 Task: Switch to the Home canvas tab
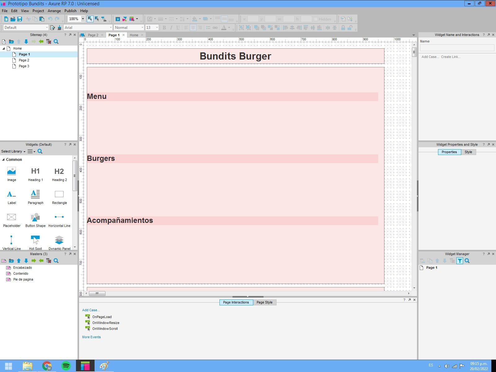click(134, 35)
